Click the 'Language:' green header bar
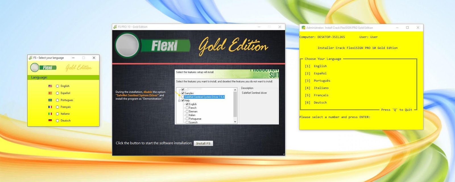 (63, 77)
